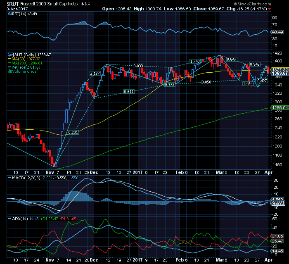Viewport: 289px width, 264px height.
Task: Click the Close value 1369.67 in header
Action: coord(216,9)
